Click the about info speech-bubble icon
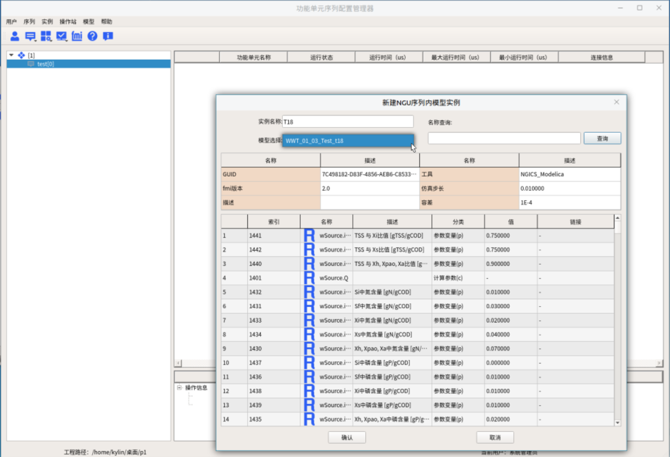The width and height of the screenshot is (670, 457). pyautogui.click(x=108, y=36)
